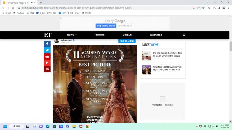Open Gmail bookmark
Image resolution: width=232 pixels, height=130 pixels.
click(x=6, y=13)
